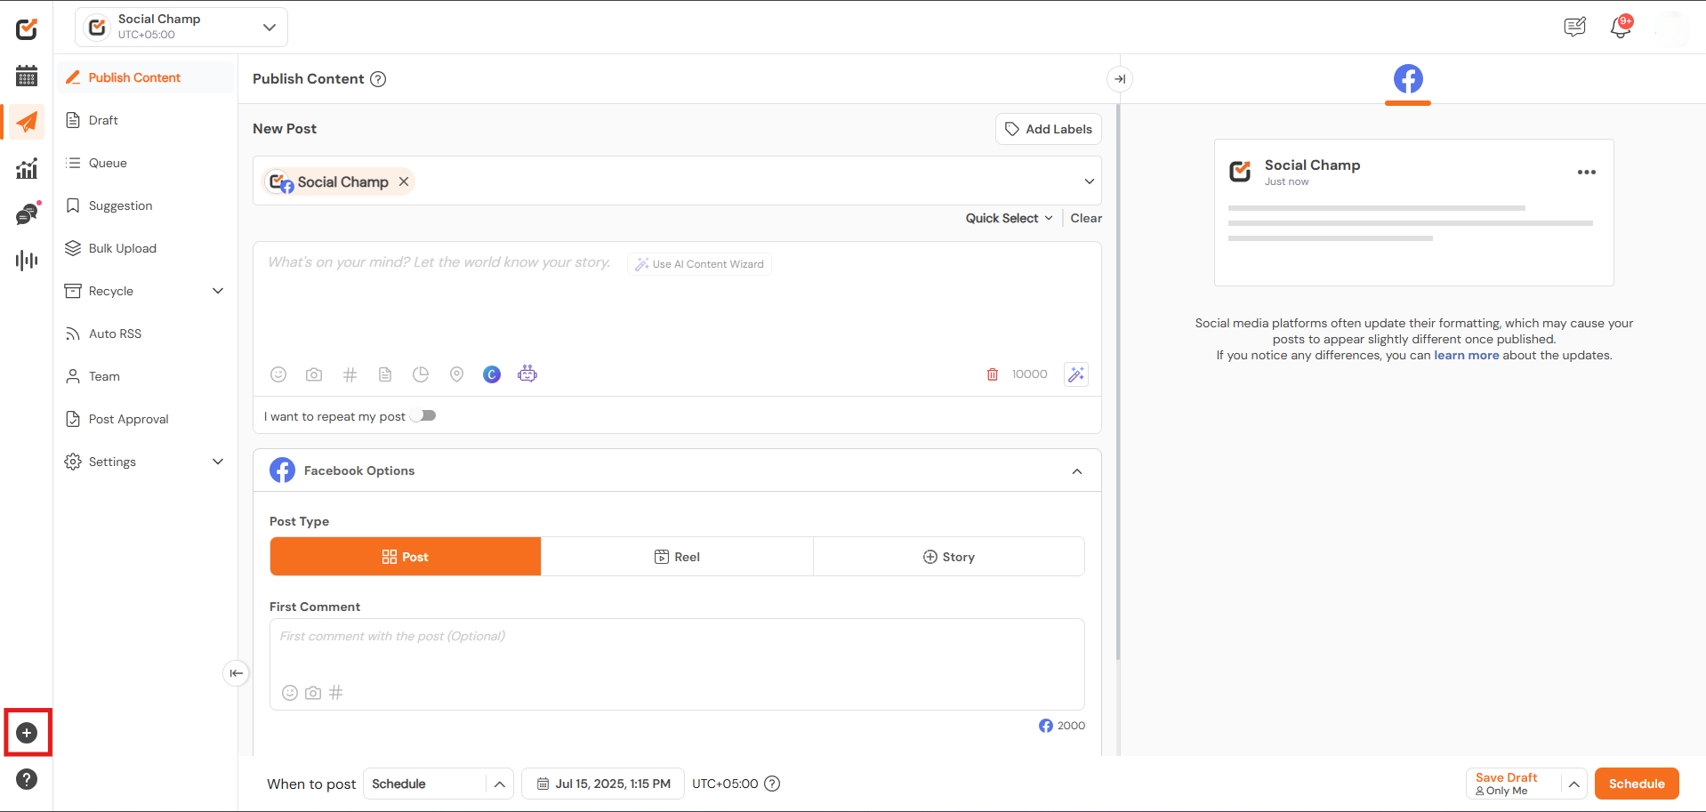Screen dimensions: 1706x812
Task: Open hashtag tool in post composer
Action: pyautogui.click(x=350, y=374)
